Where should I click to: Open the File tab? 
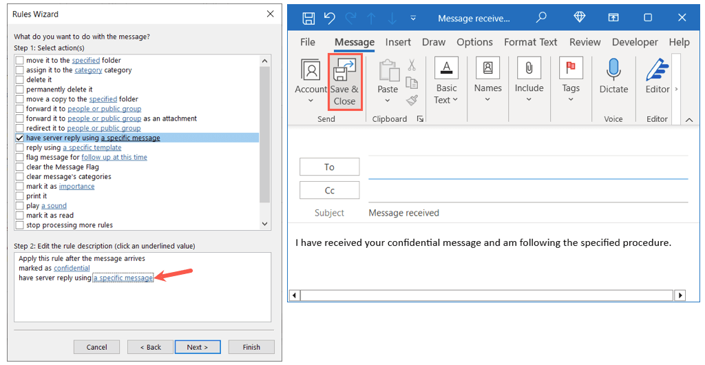click(x=308, y=42)
